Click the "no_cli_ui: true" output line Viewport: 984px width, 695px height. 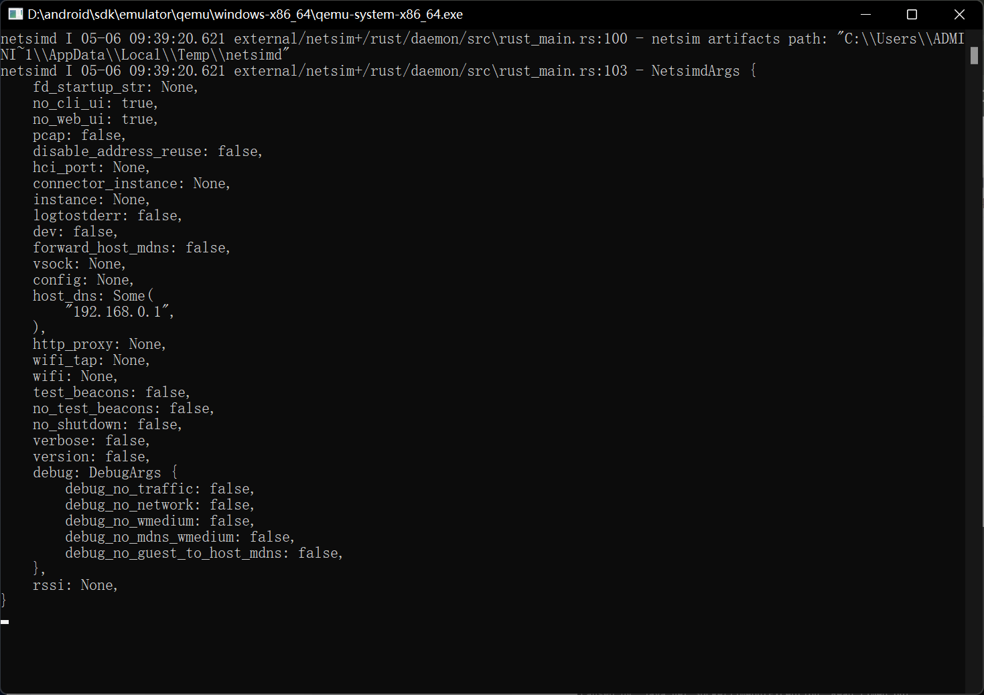(x=95, y=103)
